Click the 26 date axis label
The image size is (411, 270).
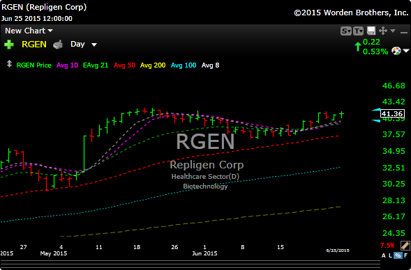[x=174, y=247]
